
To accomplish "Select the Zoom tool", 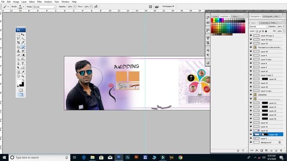I will coord(23,76).
